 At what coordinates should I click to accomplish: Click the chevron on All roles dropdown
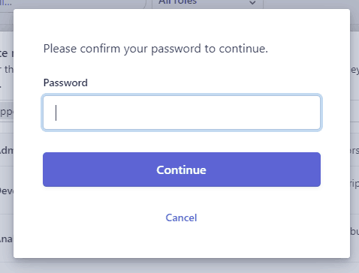(252, 3)
